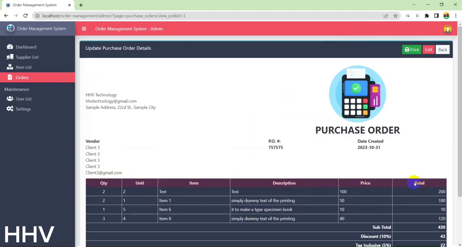Click the Settings gears icon
This screenshot has width=462, height=247.
tap(10, 109)
